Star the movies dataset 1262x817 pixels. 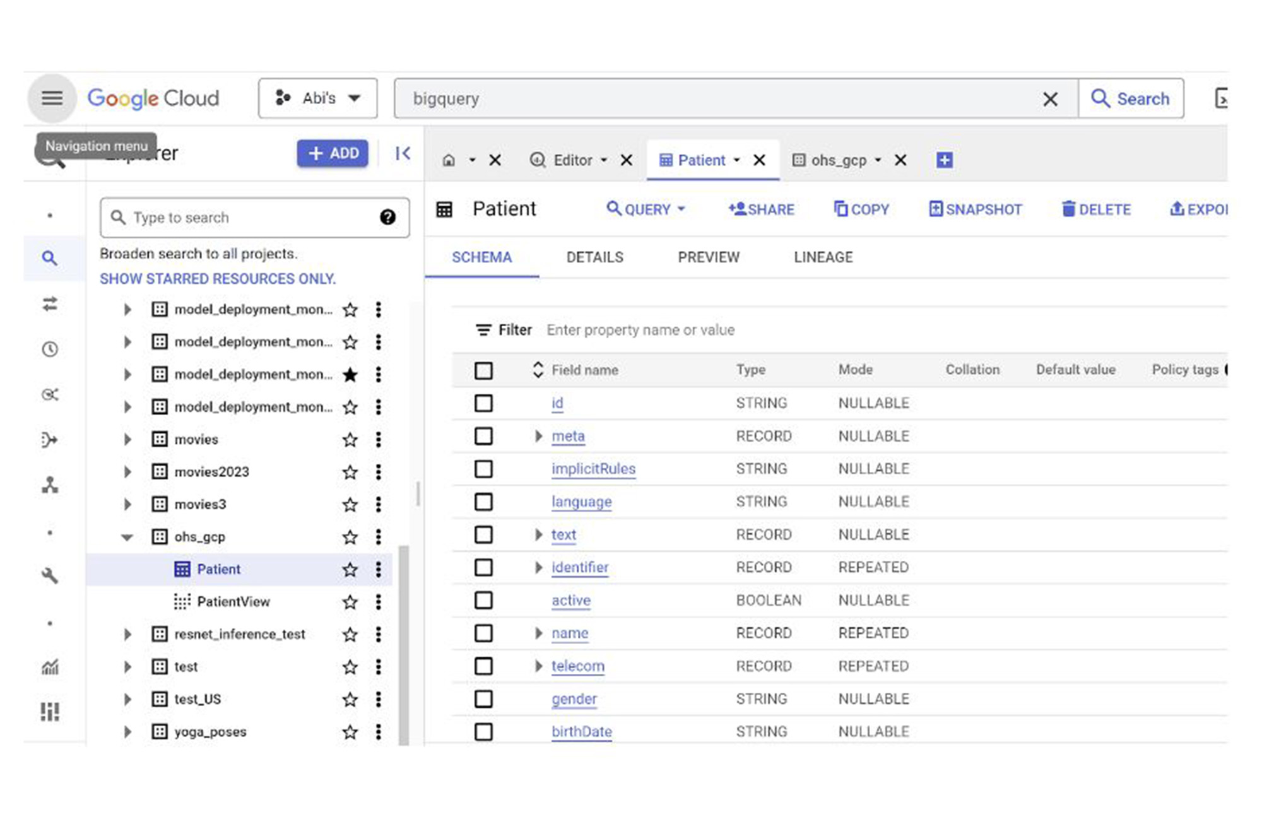[350, 440]
